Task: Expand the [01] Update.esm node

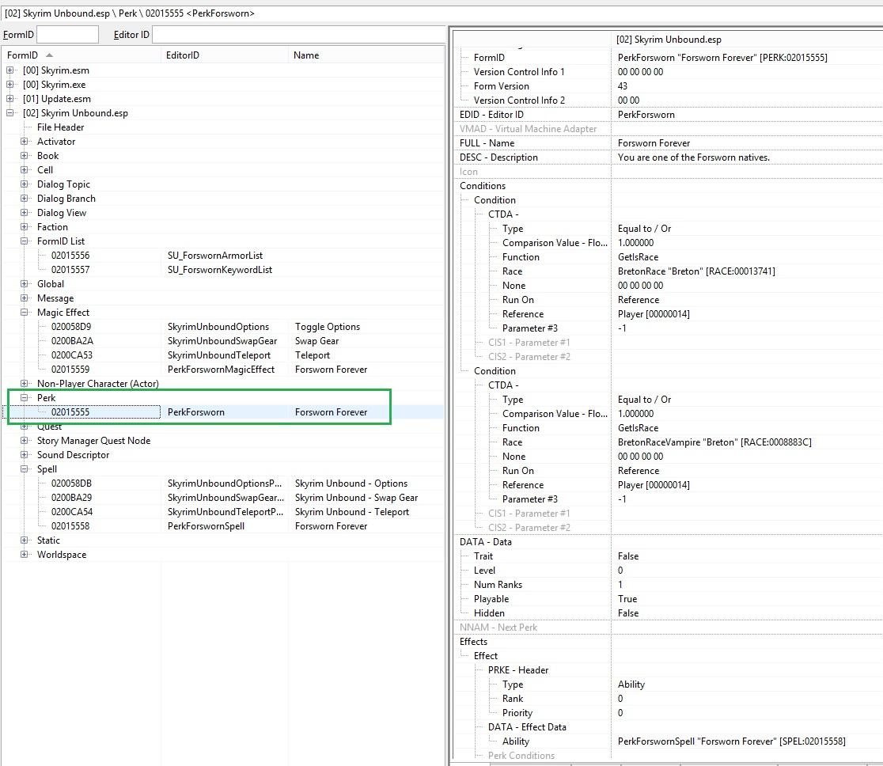Action: (9, 99)
